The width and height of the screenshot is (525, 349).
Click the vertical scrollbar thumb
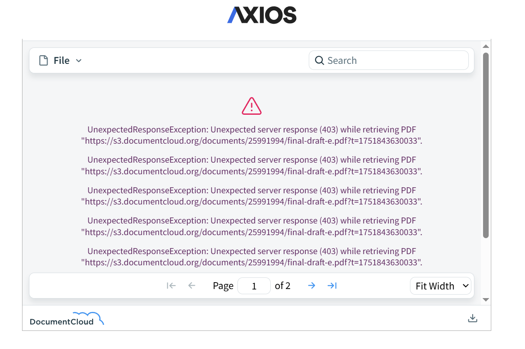[x=486, y=145]
